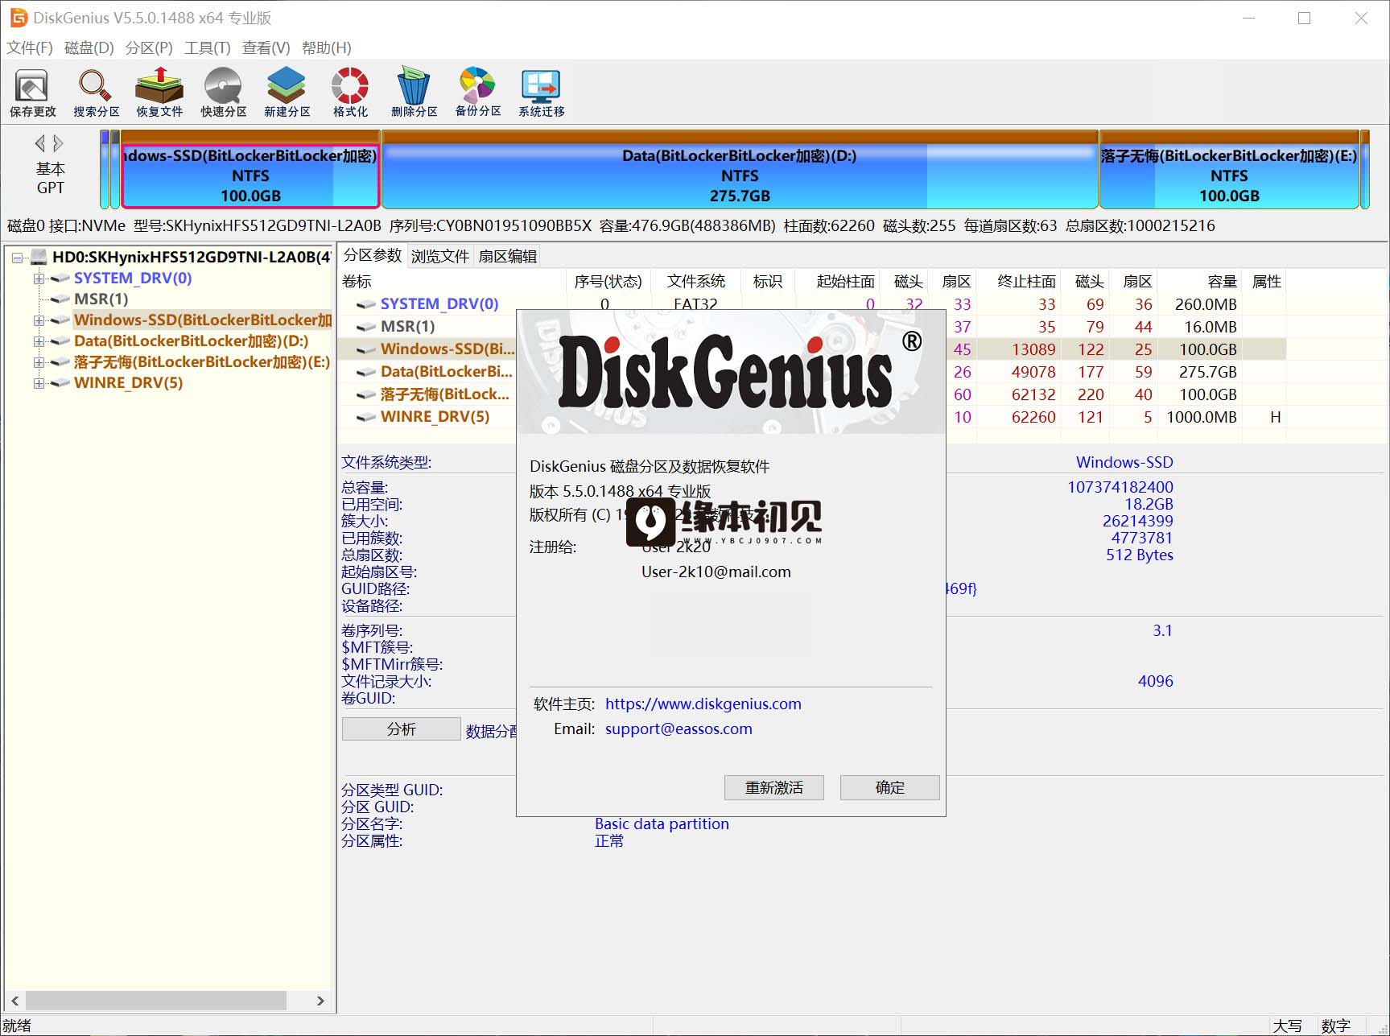Image resolution: width=1390 pixels, height=1036 pixels.
Task: Collapse the HD0 disk tree node
Action: [17, 258]
